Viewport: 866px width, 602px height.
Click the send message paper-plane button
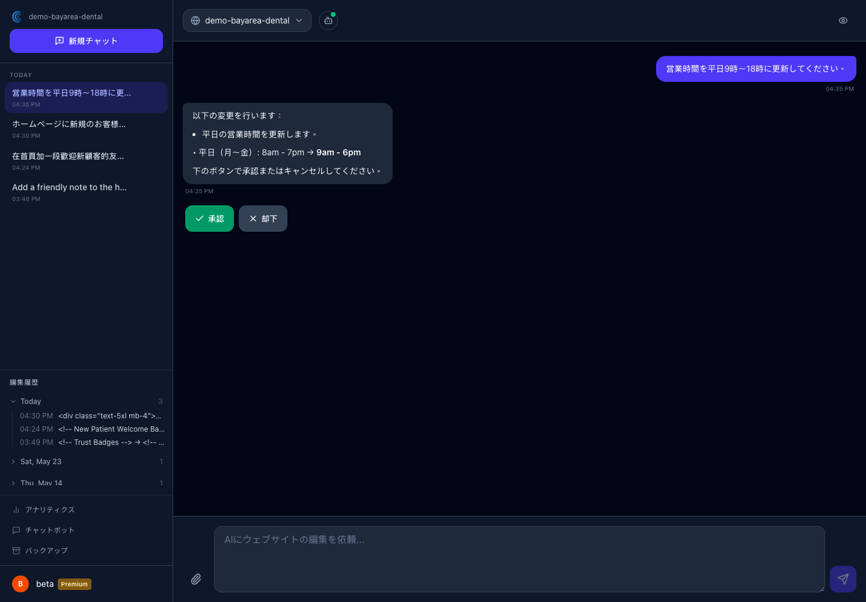tap(843, 579)
